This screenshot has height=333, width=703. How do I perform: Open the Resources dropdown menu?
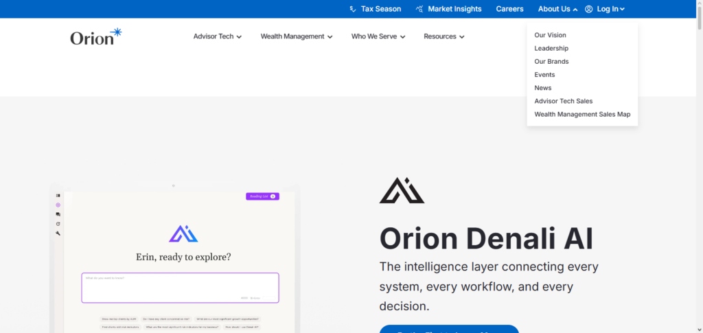(x=444, y=37)
